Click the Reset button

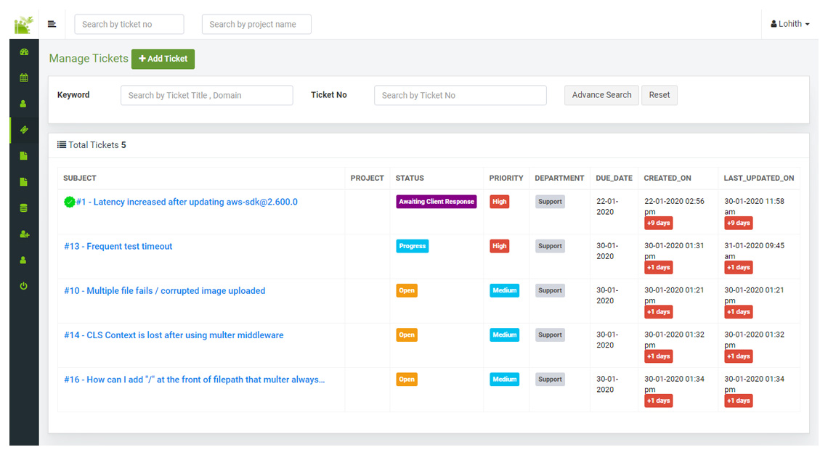point(659,95)
